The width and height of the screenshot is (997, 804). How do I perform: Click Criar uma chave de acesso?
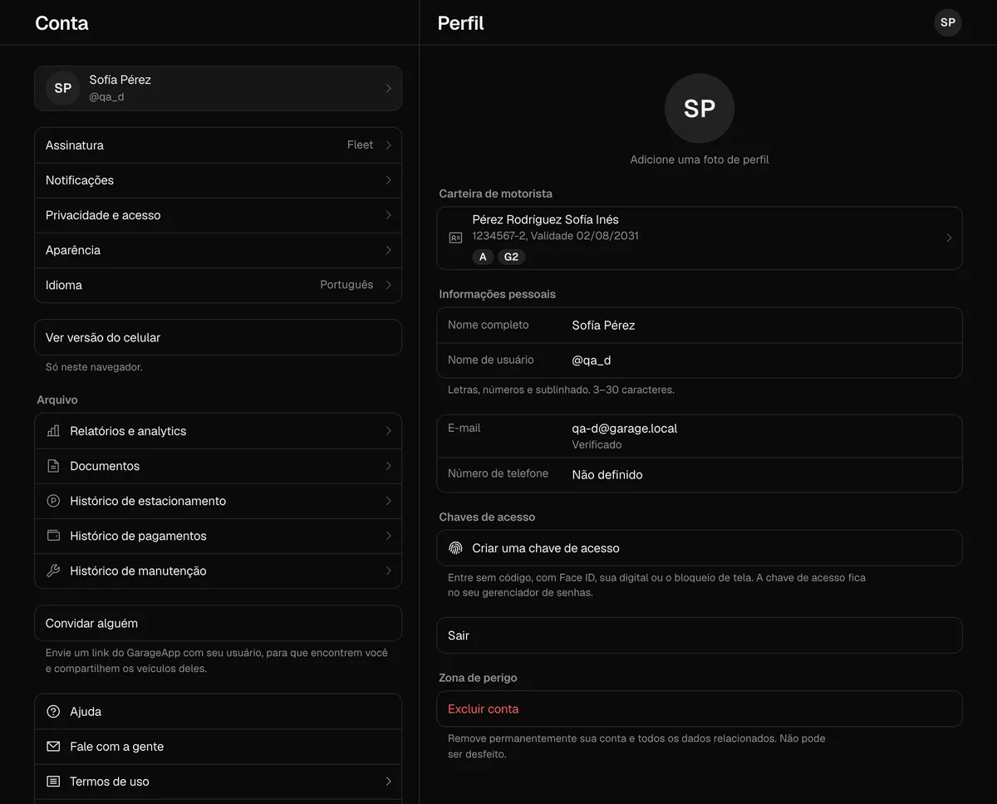pos(700,548)
